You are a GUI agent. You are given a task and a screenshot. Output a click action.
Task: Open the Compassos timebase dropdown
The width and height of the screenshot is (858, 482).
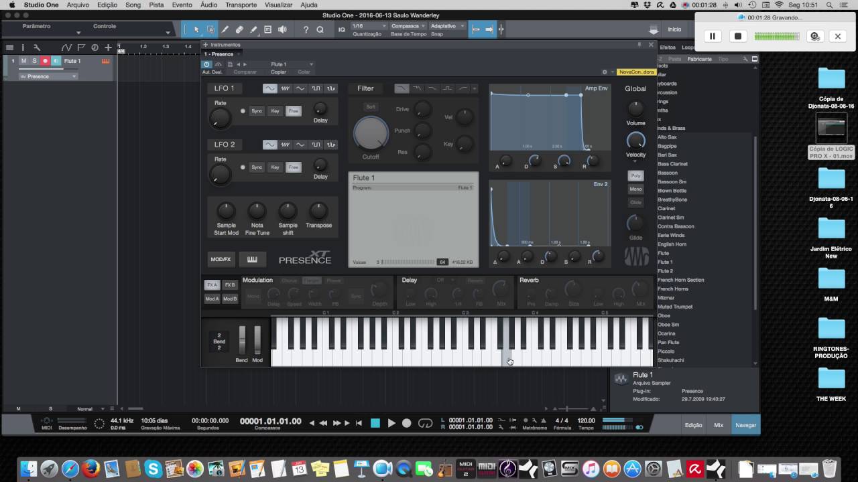[408, 26]
